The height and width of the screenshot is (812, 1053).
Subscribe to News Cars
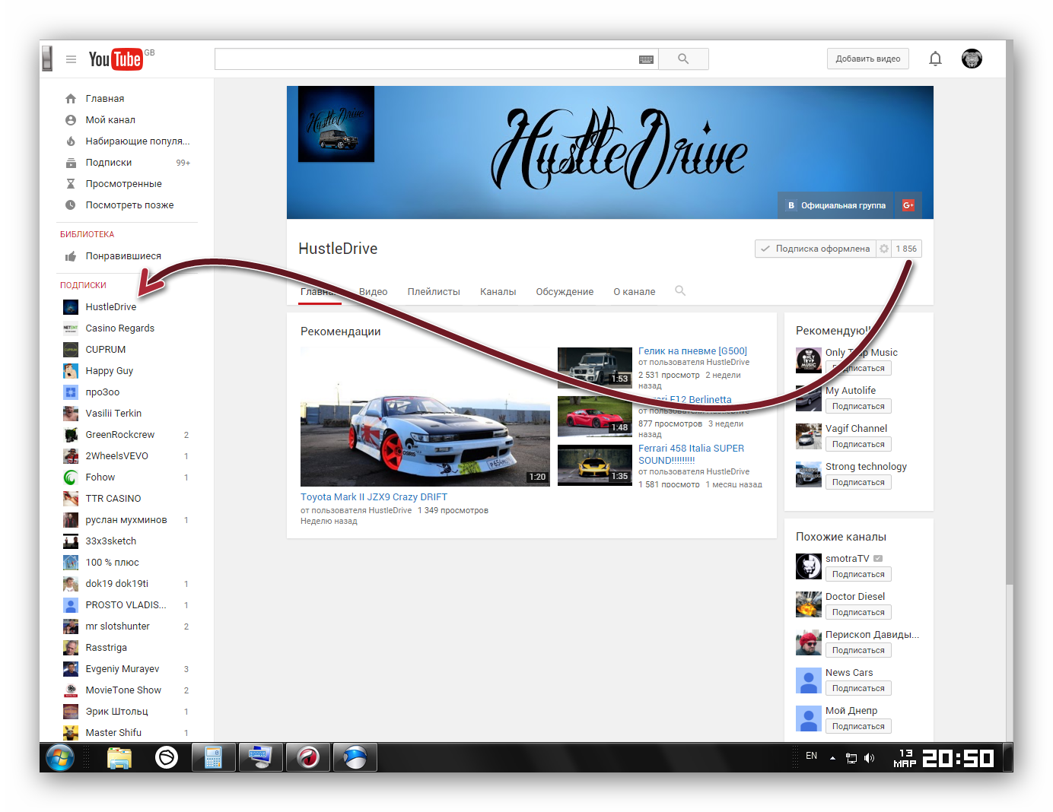[858, 688]
